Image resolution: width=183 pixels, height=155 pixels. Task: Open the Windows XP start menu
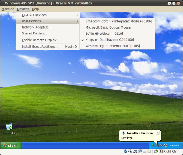pyautogui.click(x=11, y=145)
